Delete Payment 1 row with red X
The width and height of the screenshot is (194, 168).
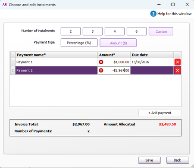click(178, 62)
